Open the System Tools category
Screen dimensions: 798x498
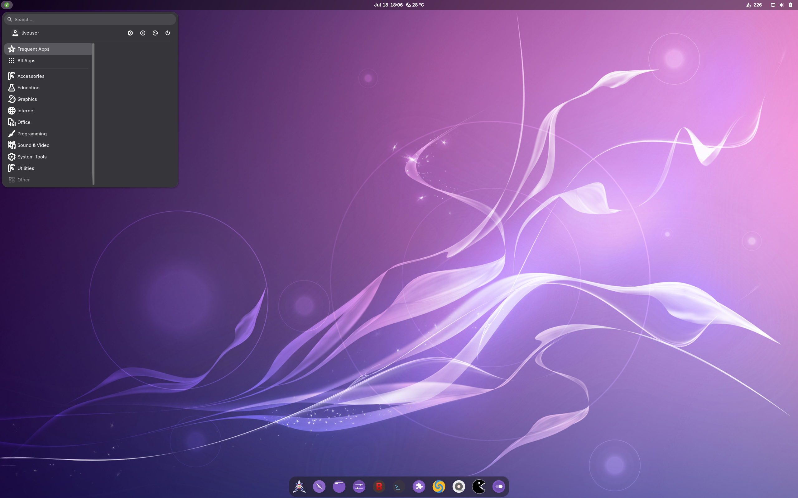pos(48,157)
